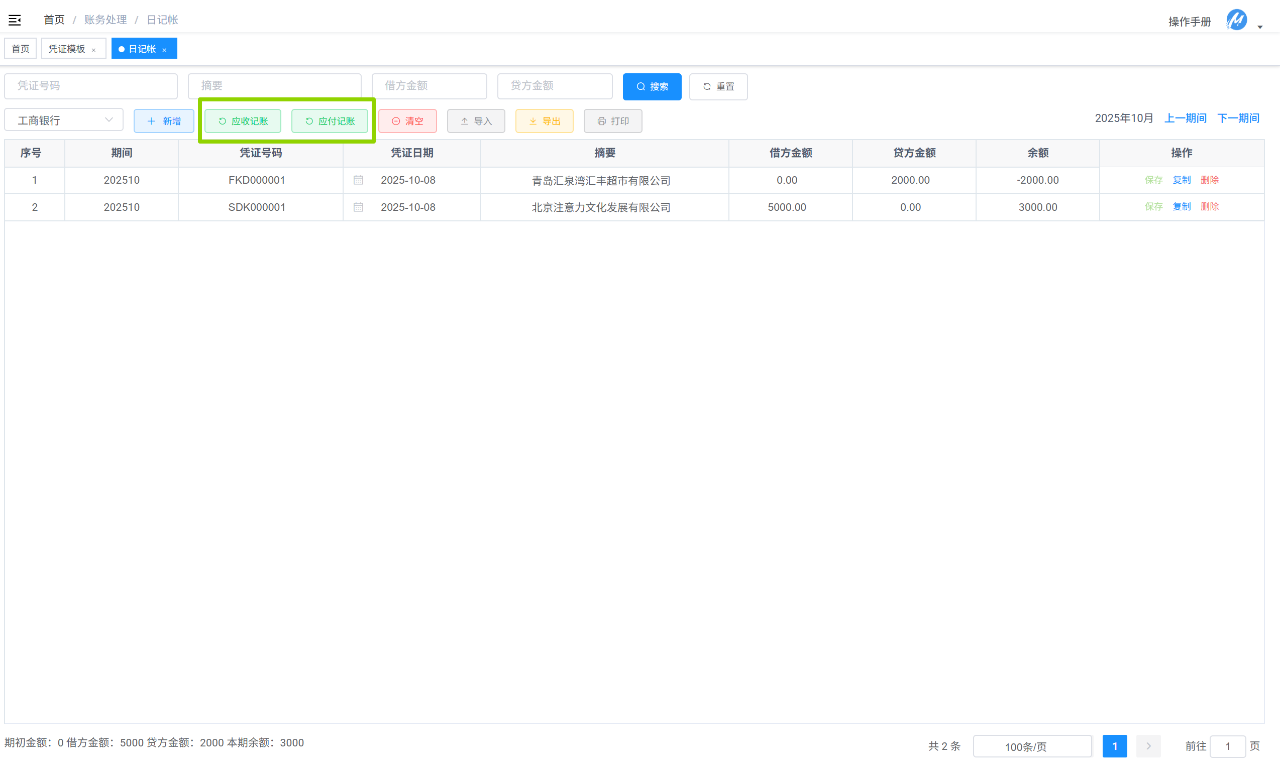1280x768 pixels.
Task: Expand the 工商银行 account dropdown
Action: click(x=64, y=120)
